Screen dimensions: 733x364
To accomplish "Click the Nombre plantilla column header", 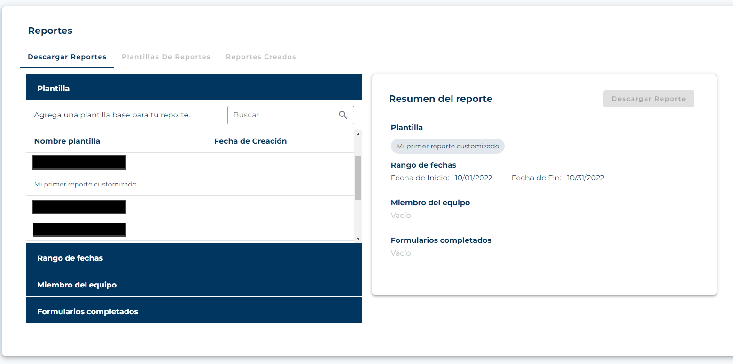I will pyautogui.click(x=67, y=141).
